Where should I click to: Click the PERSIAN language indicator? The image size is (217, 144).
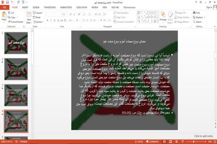(24, 141)
